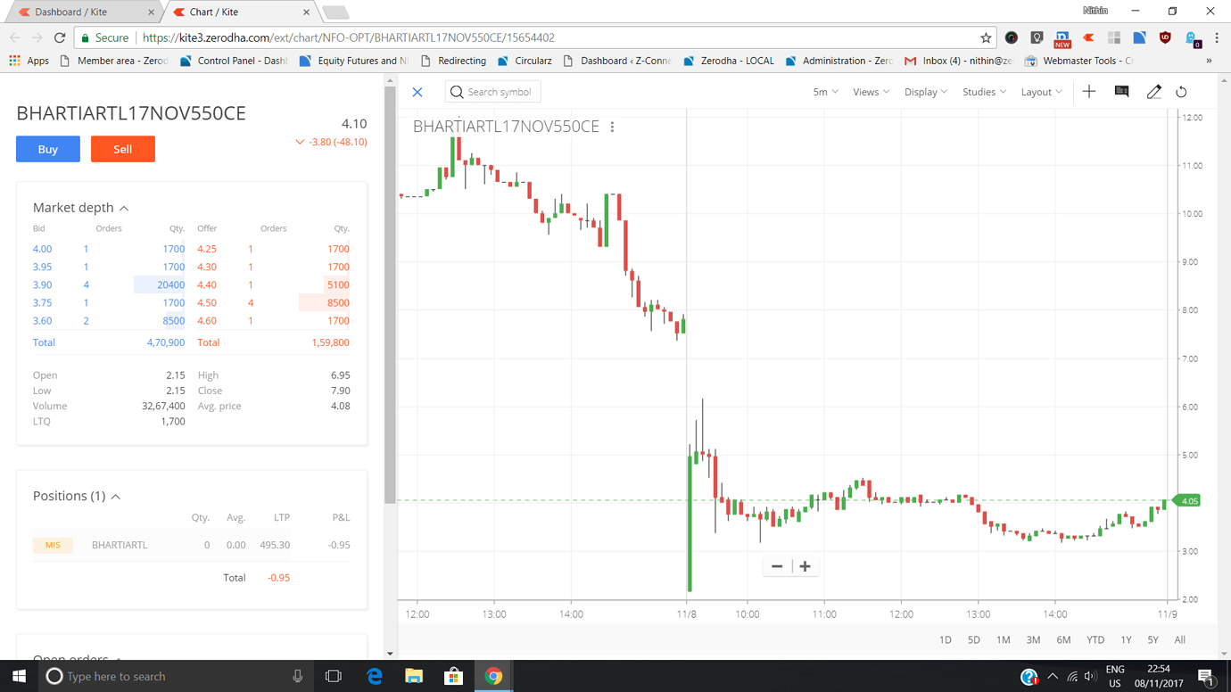This screenshot has height=692, width=1231.
Task: Click the refresh chart icon
Action: 1181,92
